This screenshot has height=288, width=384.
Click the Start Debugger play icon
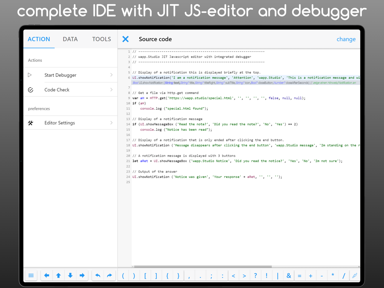[x=30, y=75]
